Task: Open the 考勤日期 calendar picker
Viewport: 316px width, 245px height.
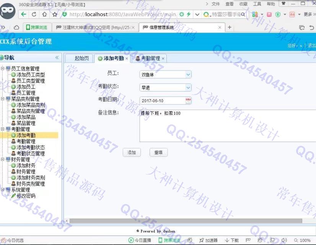Action: point(188,101)
